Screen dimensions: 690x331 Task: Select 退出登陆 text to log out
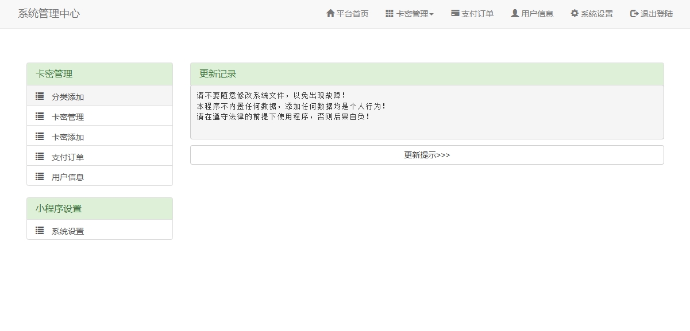[x=657, y=14]
